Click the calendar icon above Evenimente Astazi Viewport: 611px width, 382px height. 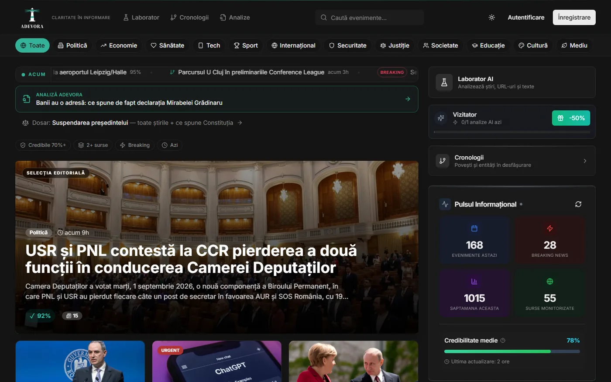click(474, 228)
